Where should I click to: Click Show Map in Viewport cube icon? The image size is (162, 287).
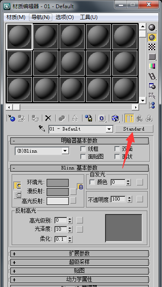[x=115, y=118]
